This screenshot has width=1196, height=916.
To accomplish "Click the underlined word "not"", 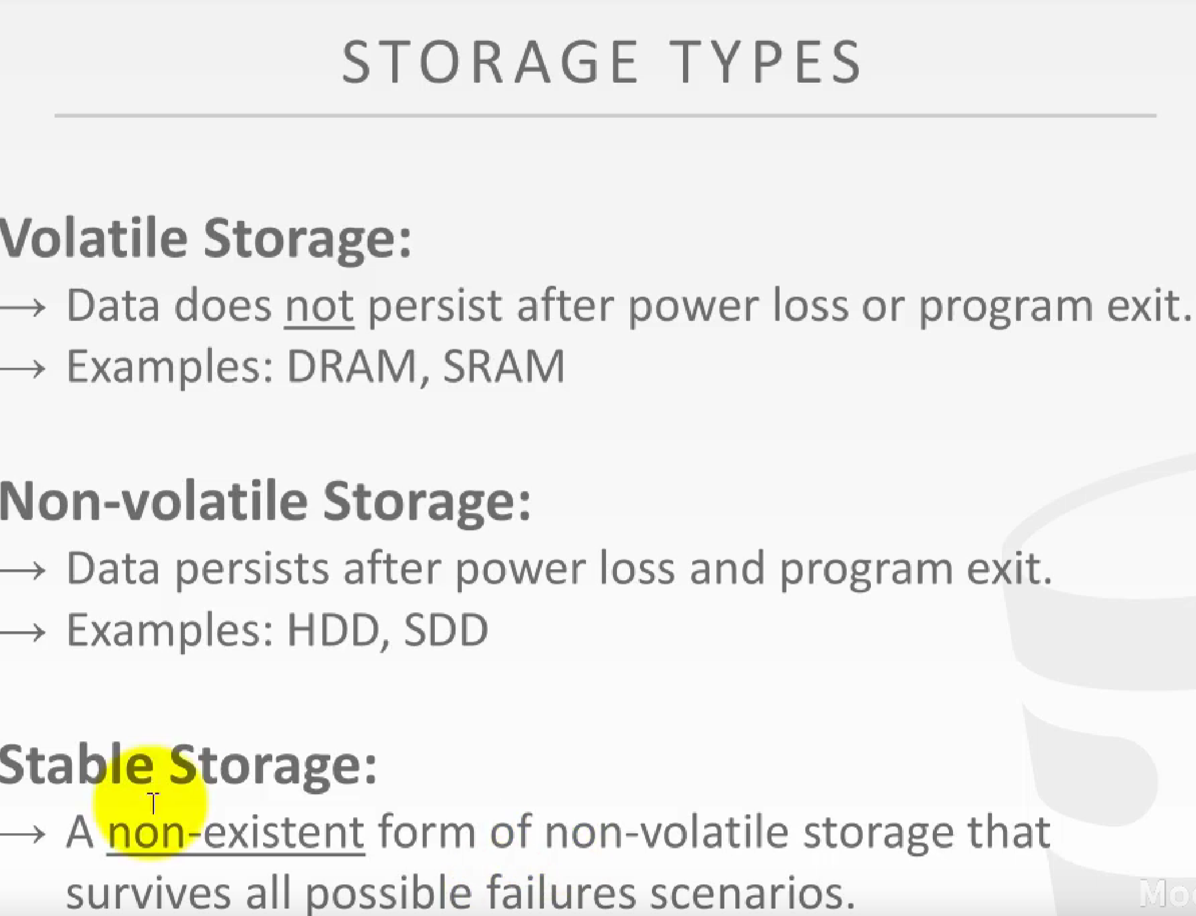I will [x=319, y=307].
